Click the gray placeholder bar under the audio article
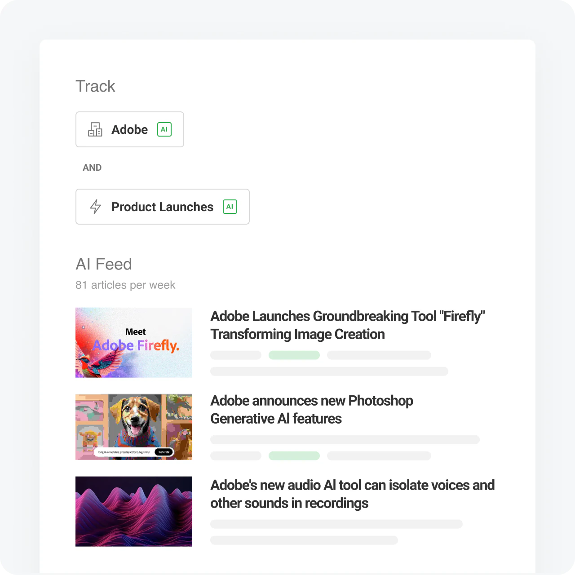 pos(336,524)
